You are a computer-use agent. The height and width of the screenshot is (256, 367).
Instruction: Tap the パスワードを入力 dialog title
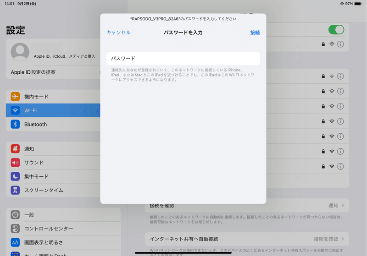pyautogui.click(x=183, y=33)
